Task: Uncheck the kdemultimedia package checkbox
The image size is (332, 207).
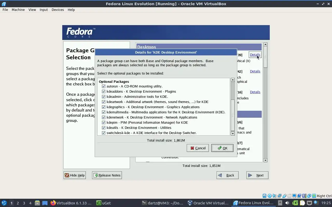Action: [104, 112]
